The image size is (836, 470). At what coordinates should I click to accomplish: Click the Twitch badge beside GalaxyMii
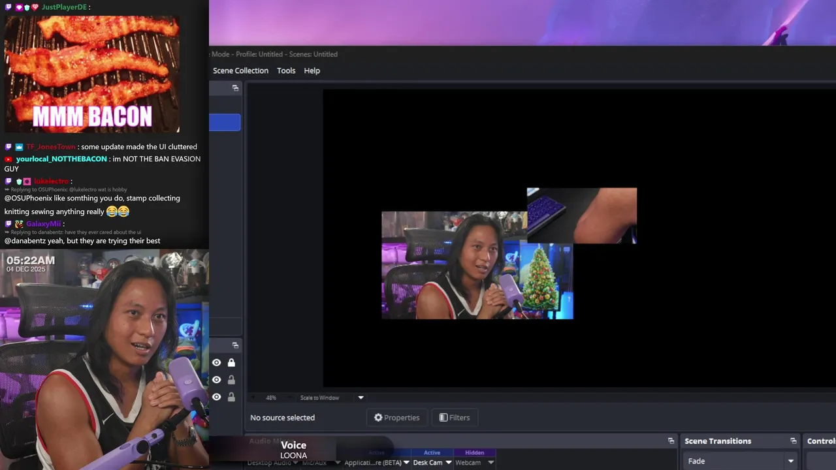point(8,224)
